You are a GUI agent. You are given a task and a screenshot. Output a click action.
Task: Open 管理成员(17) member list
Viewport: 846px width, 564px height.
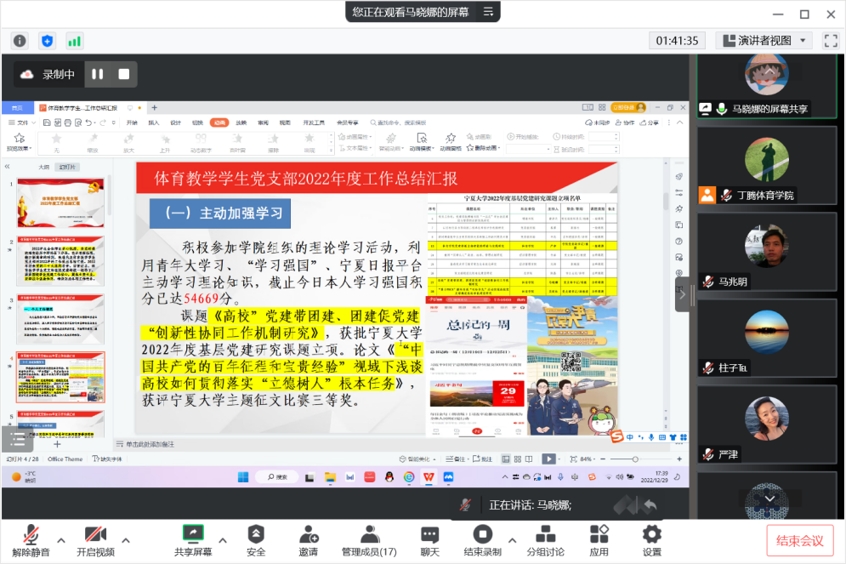[369, 541]
